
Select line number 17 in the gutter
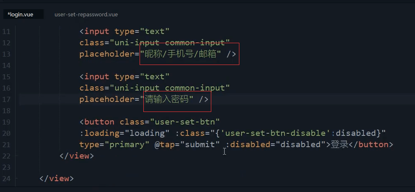(x=6, y=99)
